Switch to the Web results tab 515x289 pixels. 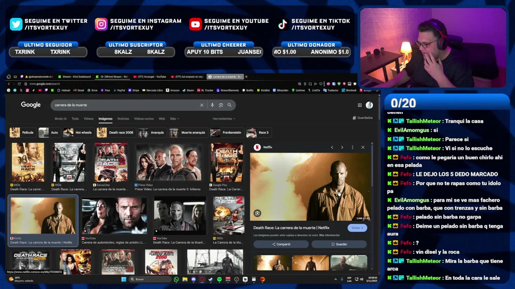coord(162,119)
